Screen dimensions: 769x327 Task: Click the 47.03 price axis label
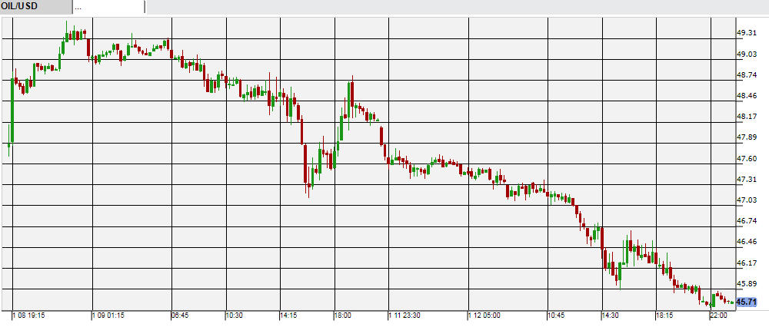747,200
